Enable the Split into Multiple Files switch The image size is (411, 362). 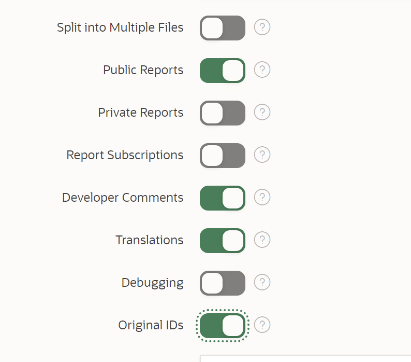pos(223,28)
